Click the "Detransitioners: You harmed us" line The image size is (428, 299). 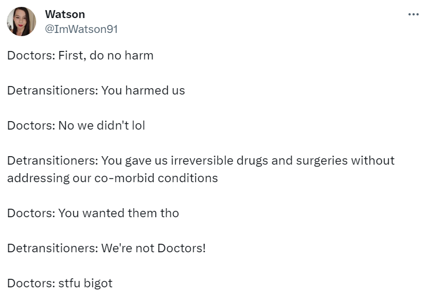coord(96,90)
